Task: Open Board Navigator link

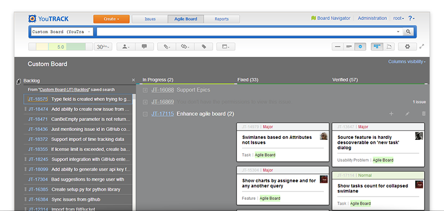Action: pos(330,18)
